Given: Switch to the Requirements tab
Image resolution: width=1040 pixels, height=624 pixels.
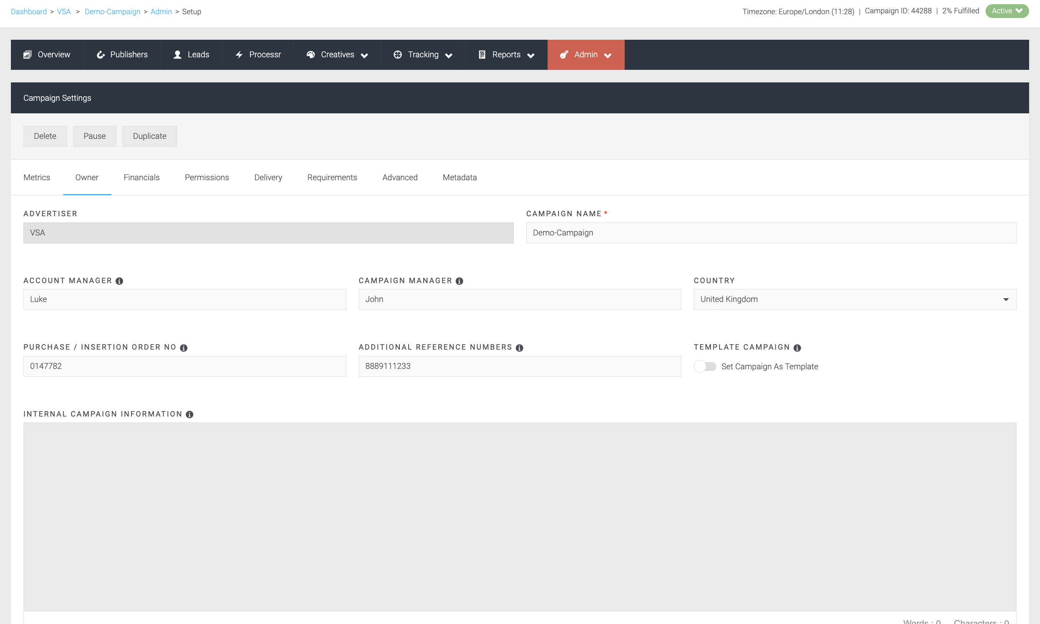Looking at the screenshot, I should [332, 177].
